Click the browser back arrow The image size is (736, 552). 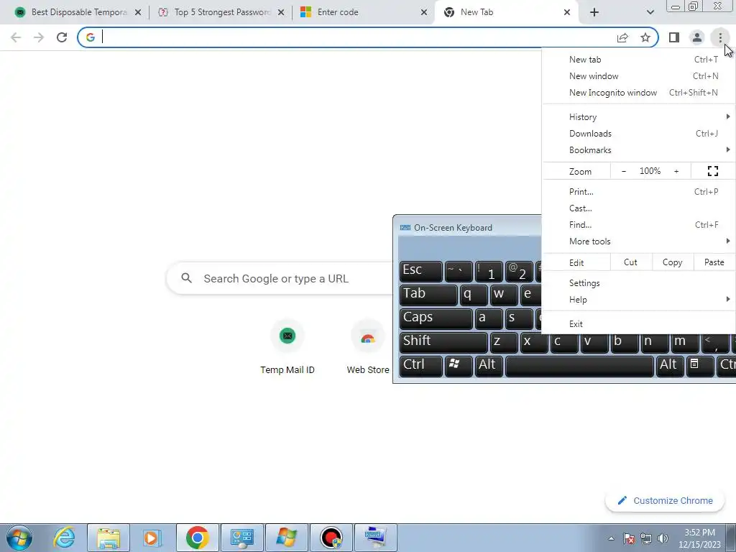tap(16, 37)
